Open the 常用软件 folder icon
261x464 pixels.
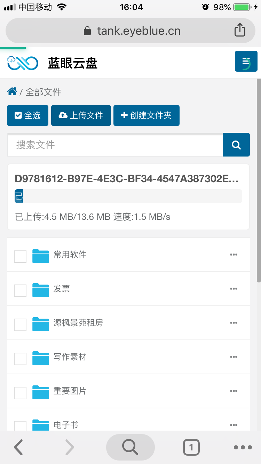click(41, 256)
